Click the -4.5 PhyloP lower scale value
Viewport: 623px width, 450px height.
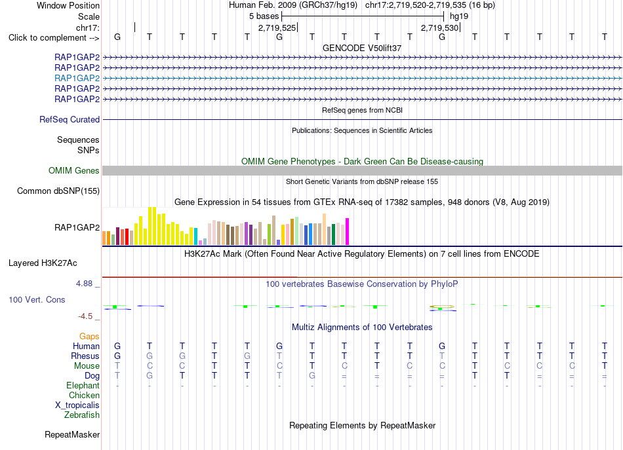(x=85, y=316)
